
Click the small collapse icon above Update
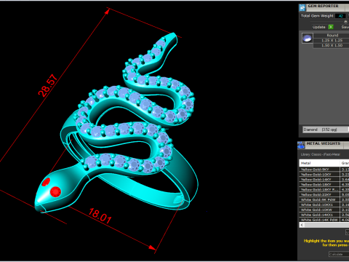point(345,22)
